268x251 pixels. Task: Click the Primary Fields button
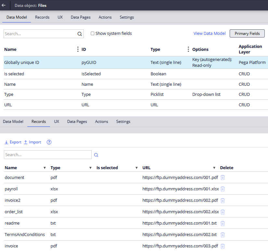tap(247, 34)
